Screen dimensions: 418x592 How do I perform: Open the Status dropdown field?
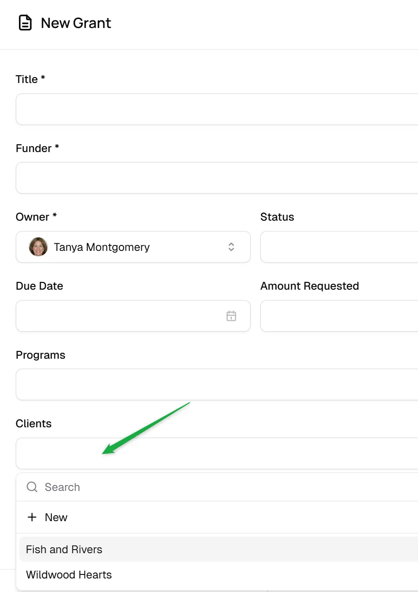tap(339, 247)
